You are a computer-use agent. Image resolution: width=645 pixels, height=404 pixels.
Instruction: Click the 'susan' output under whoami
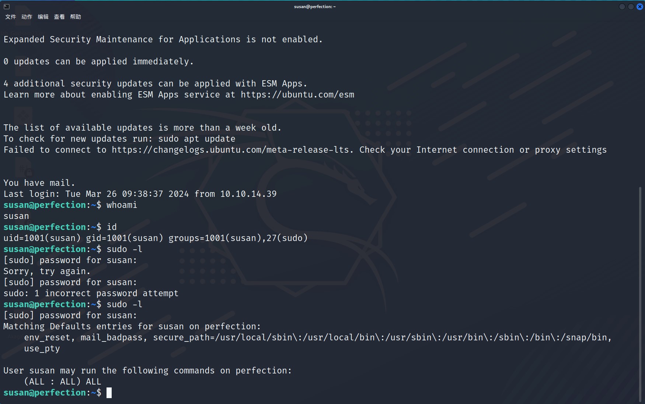(16, 216)
